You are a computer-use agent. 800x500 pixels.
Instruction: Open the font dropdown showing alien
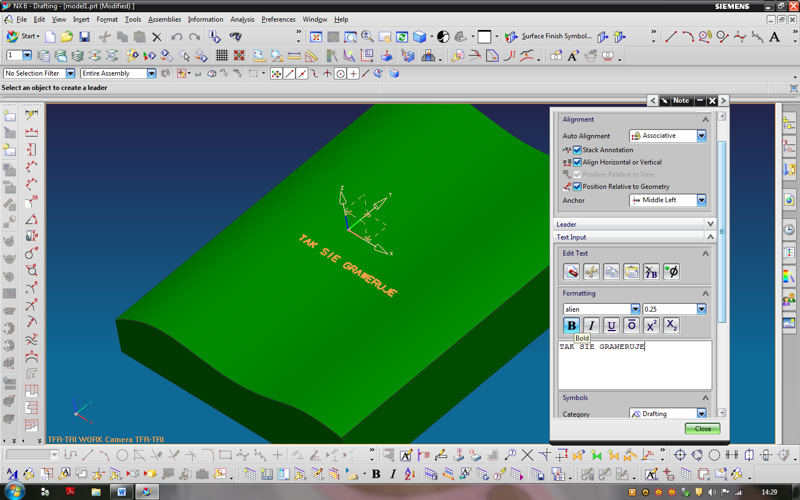tap(602, 309)
